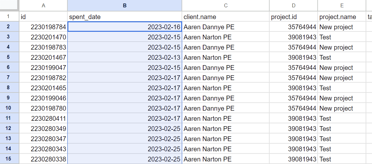The width and height of the screenshot is (372, 164).
Task: Select the cell with id 2230201470
Action: coord(43,37)
